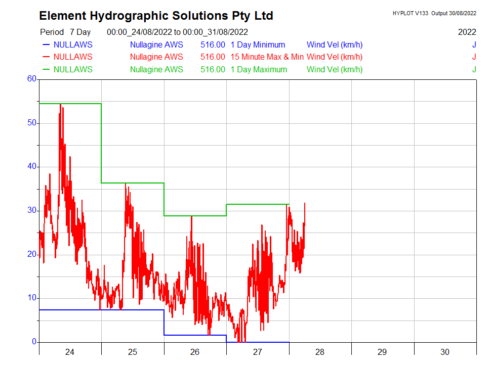Click the blue line marker in legend
The image size is (490, 367).
click(46, 45)
